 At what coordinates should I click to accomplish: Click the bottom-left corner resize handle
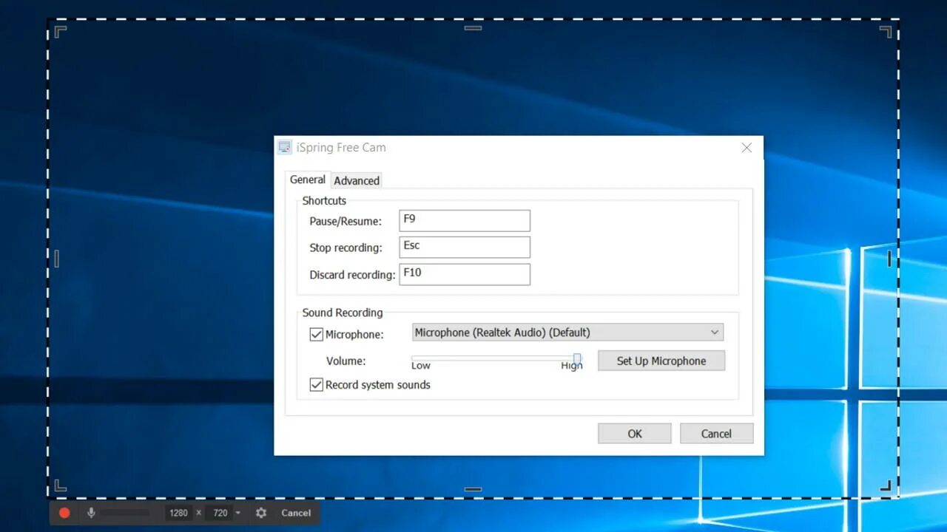tap(61, 485)
